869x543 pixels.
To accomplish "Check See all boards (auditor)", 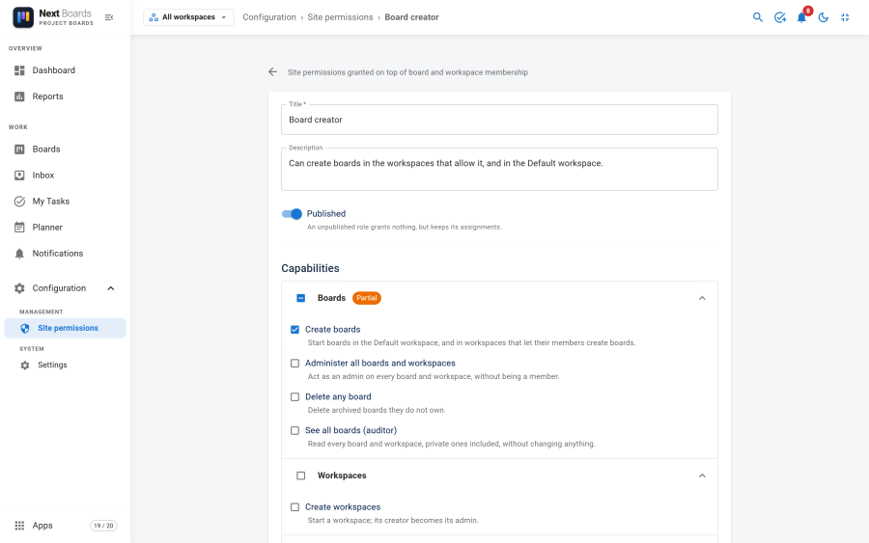I will tap(294, 430).
